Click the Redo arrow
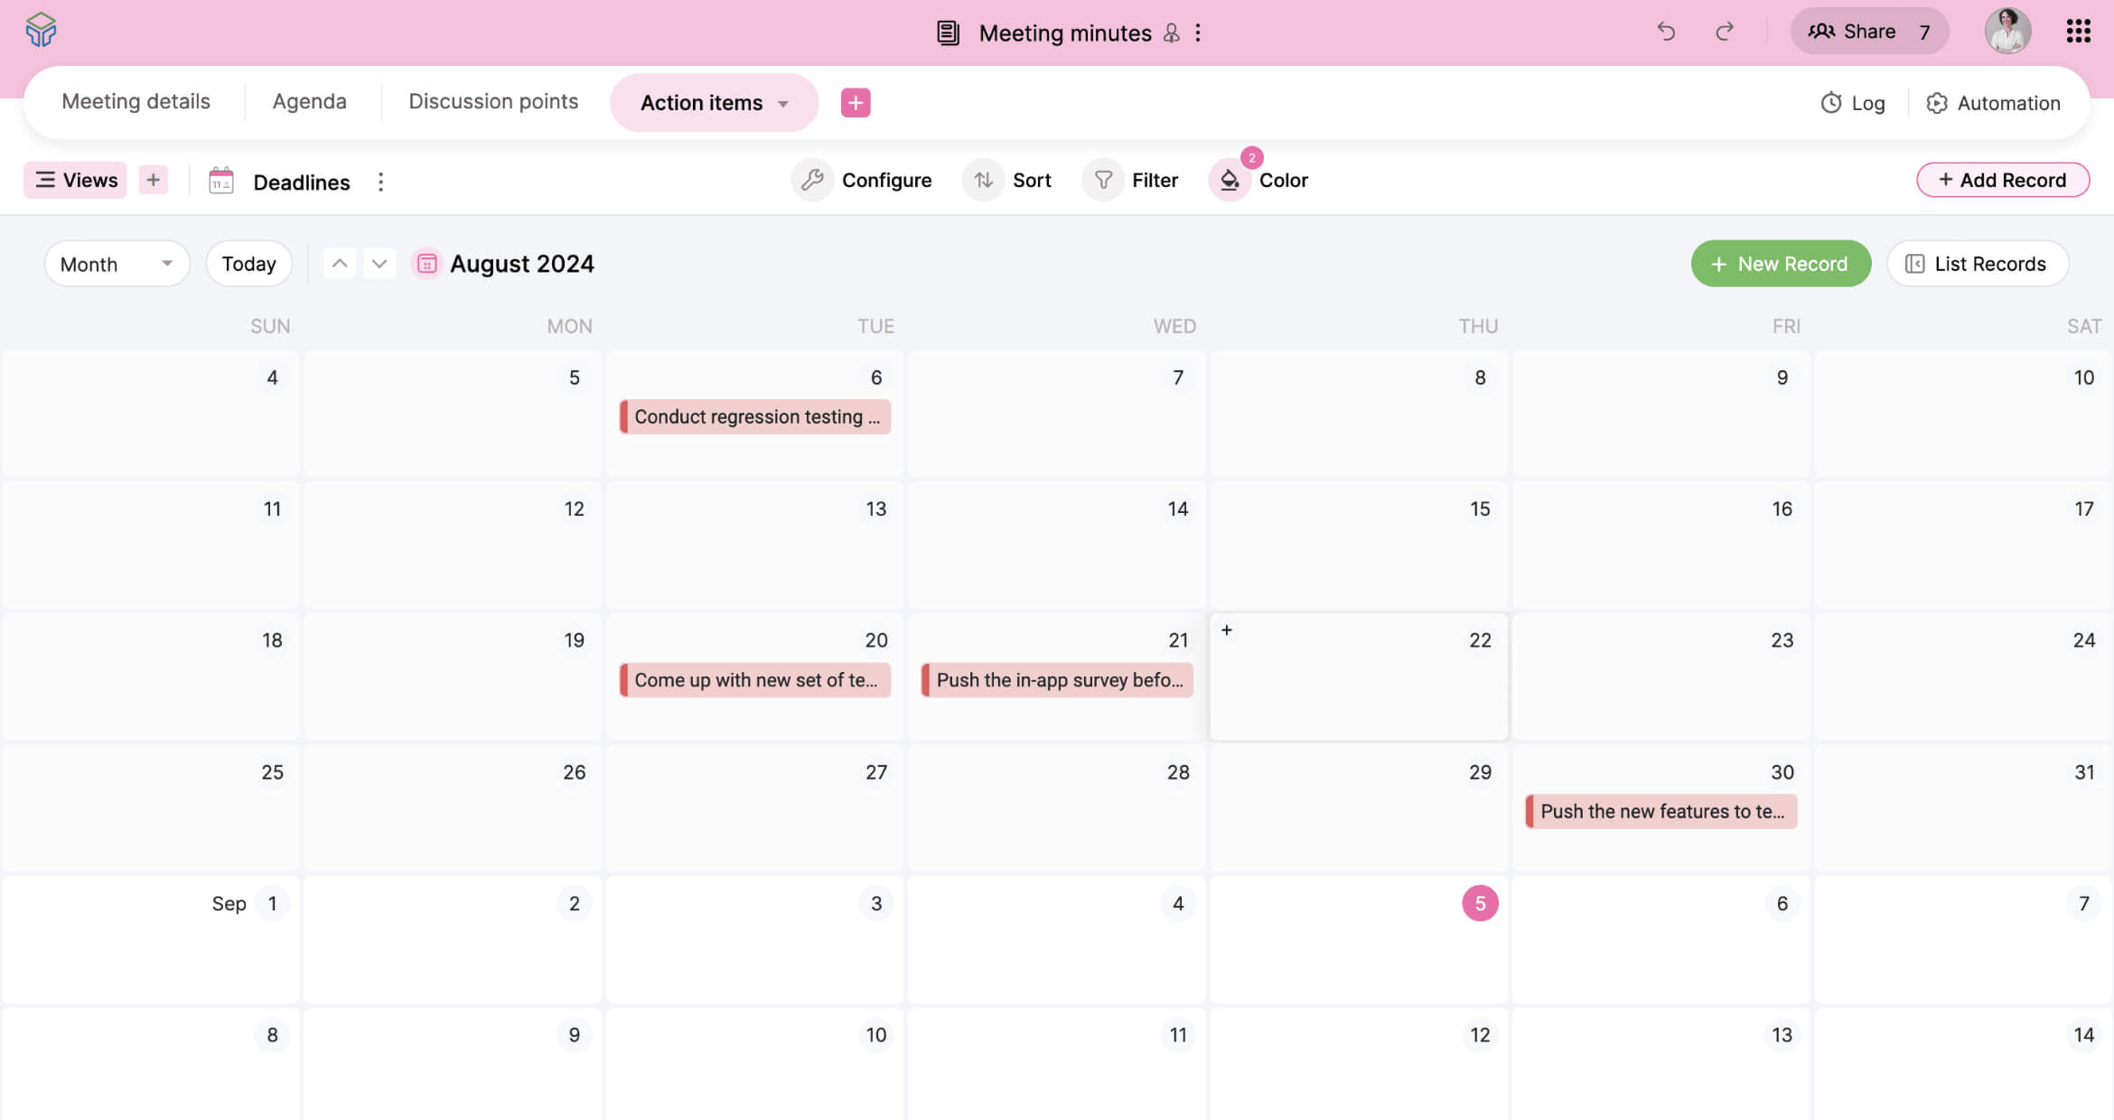The height and width of the screenshot is (1120, 2114). pos(1724,32)
